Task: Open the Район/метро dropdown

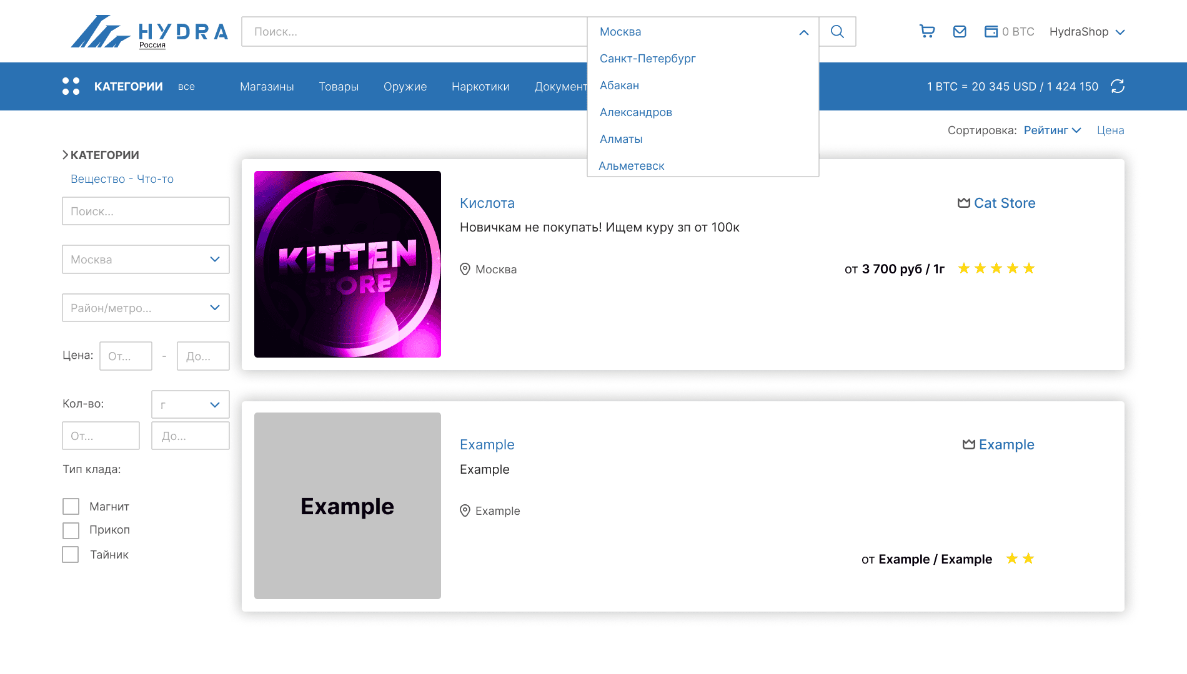Action: pyautogui.click(x=146, y=308)
